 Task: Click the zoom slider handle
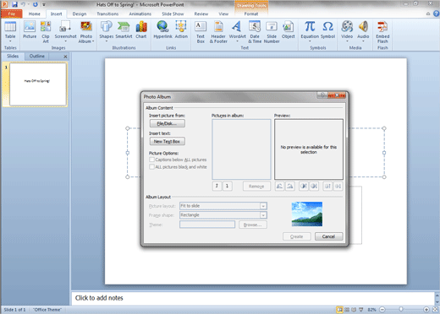pyautogui.click(x=401, y=310)
